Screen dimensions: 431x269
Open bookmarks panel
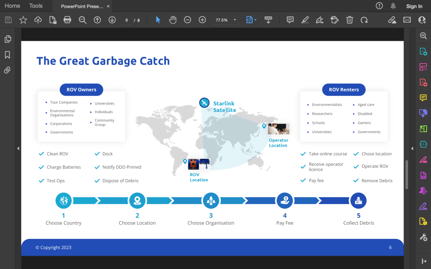point(7,55)
